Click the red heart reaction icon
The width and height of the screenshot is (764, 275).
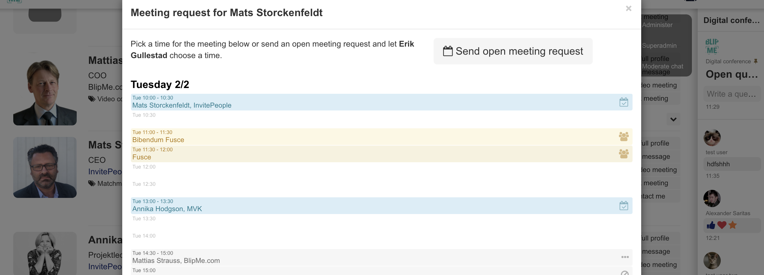(x=722, y=225)
